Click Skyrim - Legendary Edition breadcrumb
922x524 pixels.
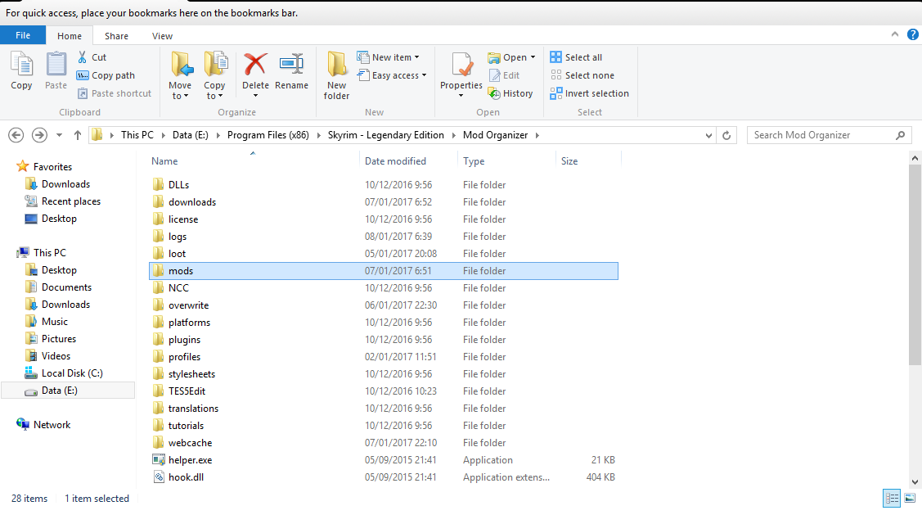[386, 135]
